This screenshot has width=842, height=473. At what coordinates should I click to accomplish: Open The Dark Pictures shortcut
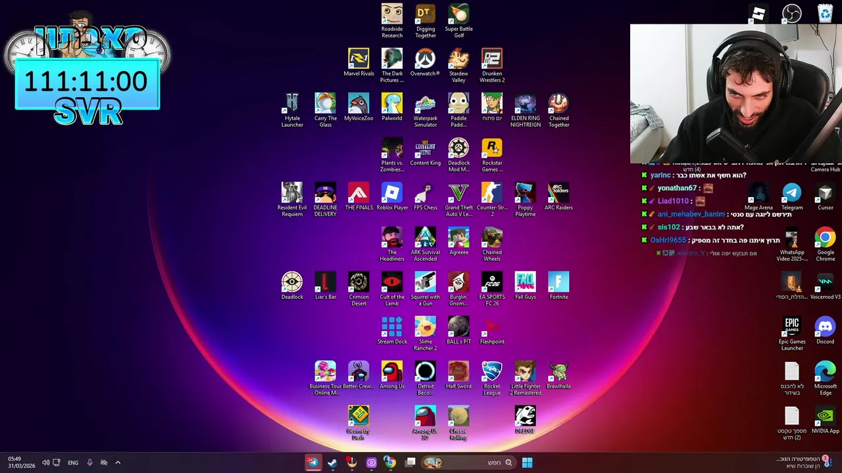coord(392,66)
